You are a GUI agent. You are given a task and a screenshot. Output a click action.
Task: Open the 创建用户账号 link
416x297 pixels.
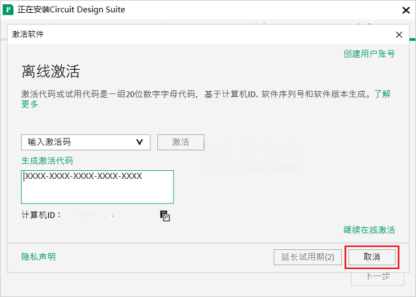point(369,54)
